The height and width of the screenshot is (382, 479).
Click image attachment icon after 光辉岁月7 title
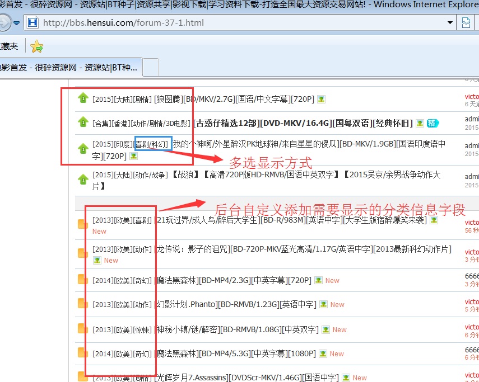point(346,378)
